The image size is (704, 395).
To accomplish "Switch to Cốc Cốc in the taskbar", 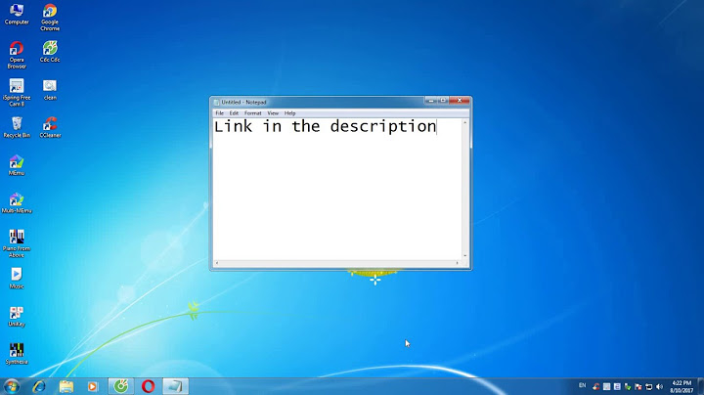I will tap(121, 386).
